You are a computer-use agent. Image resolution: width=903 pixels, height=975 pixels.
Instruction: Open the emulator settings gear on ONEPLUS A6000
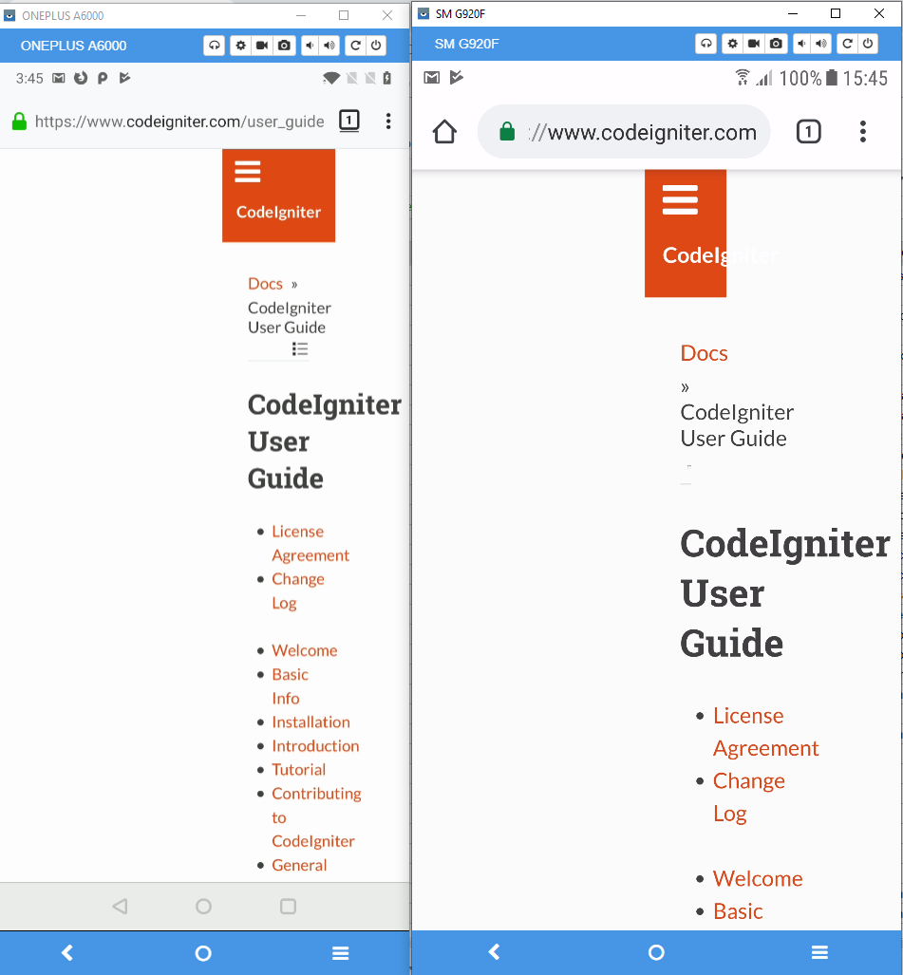pos(239,46)
